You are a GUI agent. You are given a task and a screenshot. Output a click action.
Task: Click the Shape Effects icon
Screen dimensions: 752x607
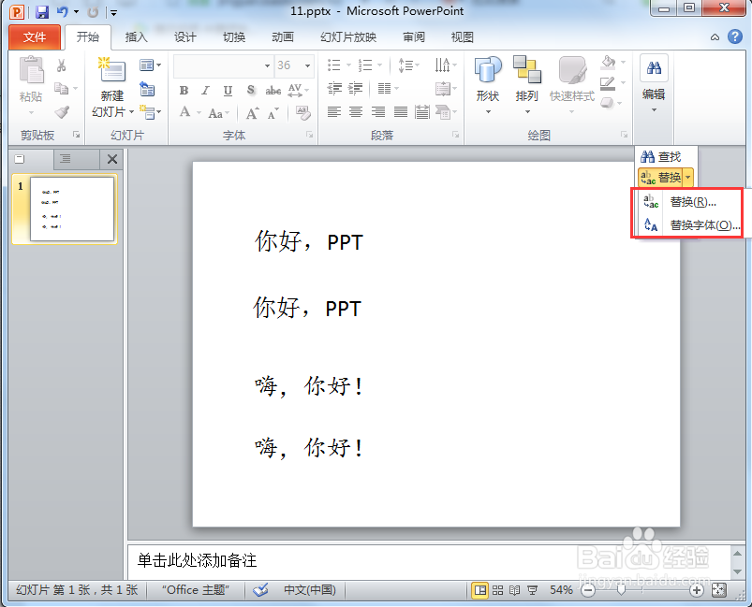pyautogui.click(x=607, y=103)
